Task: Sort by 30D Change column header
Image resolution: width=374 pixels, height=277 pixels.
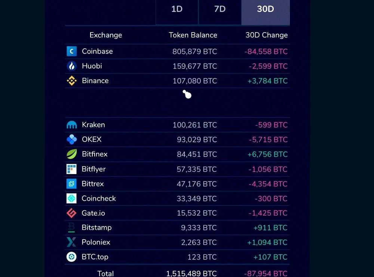Action: (266, 35)
